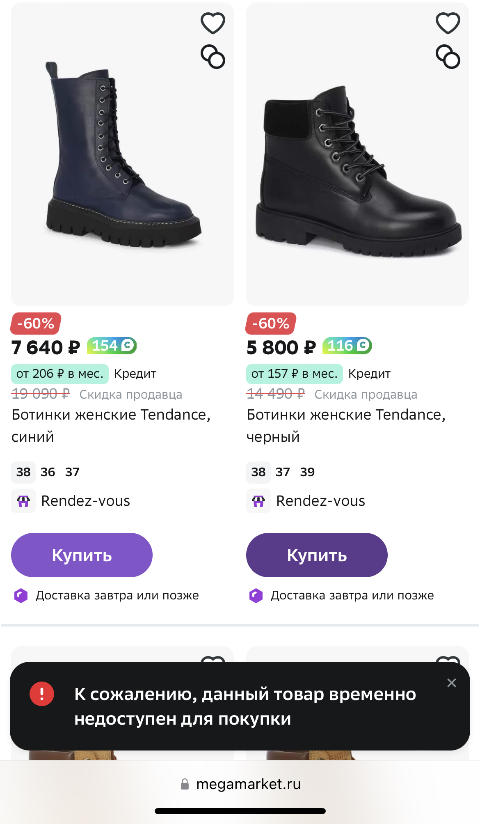Select size 39 for the black boots

coord(307,472)
